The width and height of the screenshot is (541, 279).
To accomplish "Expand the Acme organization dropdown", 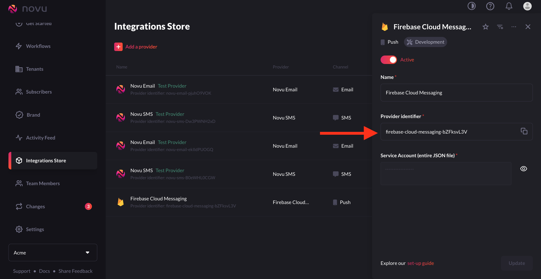I will point(53,253).
